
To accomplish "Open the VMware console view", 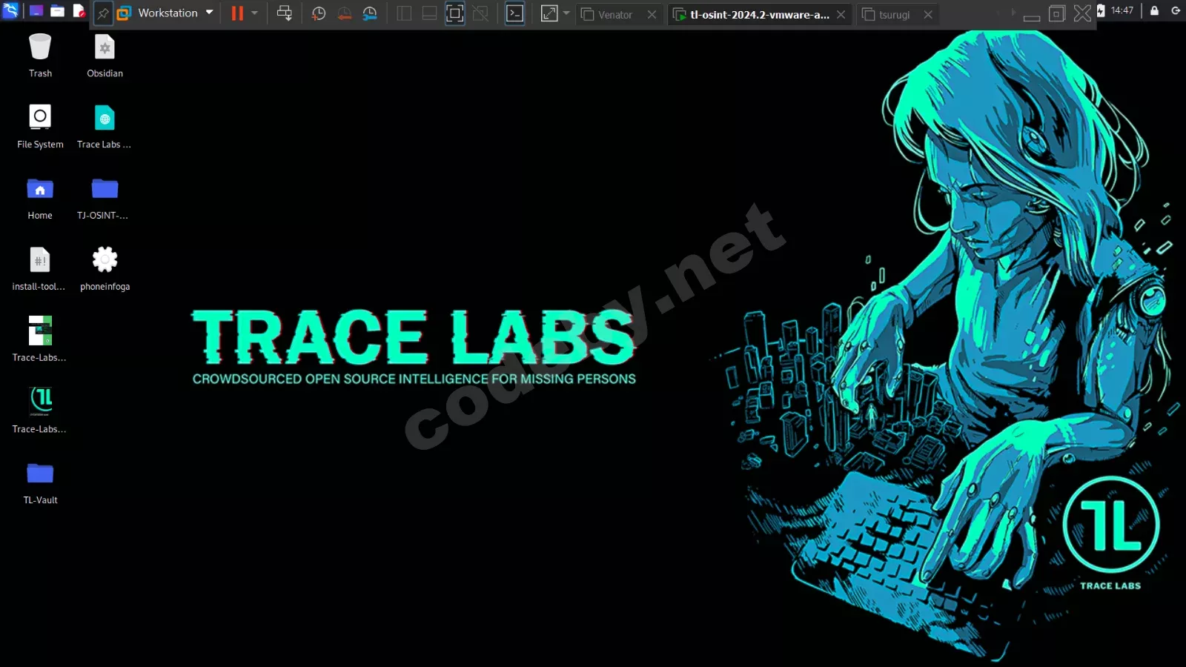I will coord(514,13).
